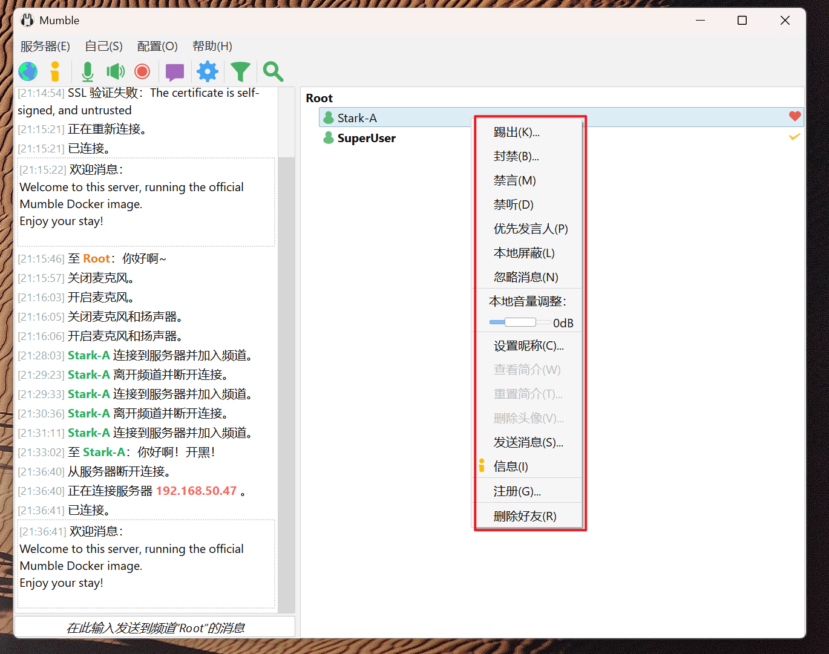This screenshot has width=829, height=654.
Task: Open the 自己(S) menu
Action: (103, 46)
